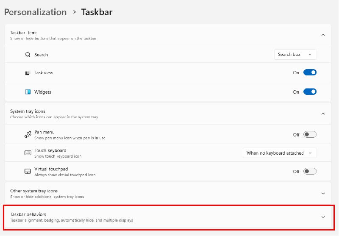Switch on the Virtual touchpad toggle

click(x=310, y=172)
